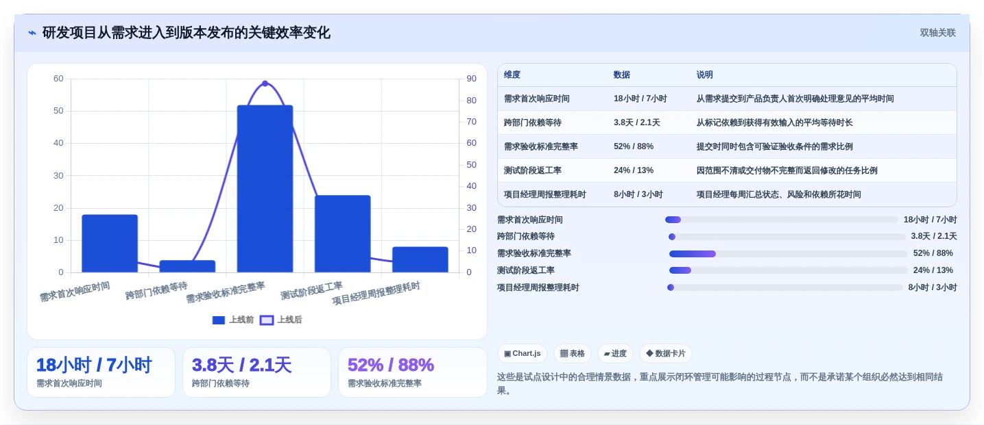Image resolution: width=984 pixels, height=425 pixels.
Task: Open the 18小时 / 7小时 data card
Action: [101, 372]
